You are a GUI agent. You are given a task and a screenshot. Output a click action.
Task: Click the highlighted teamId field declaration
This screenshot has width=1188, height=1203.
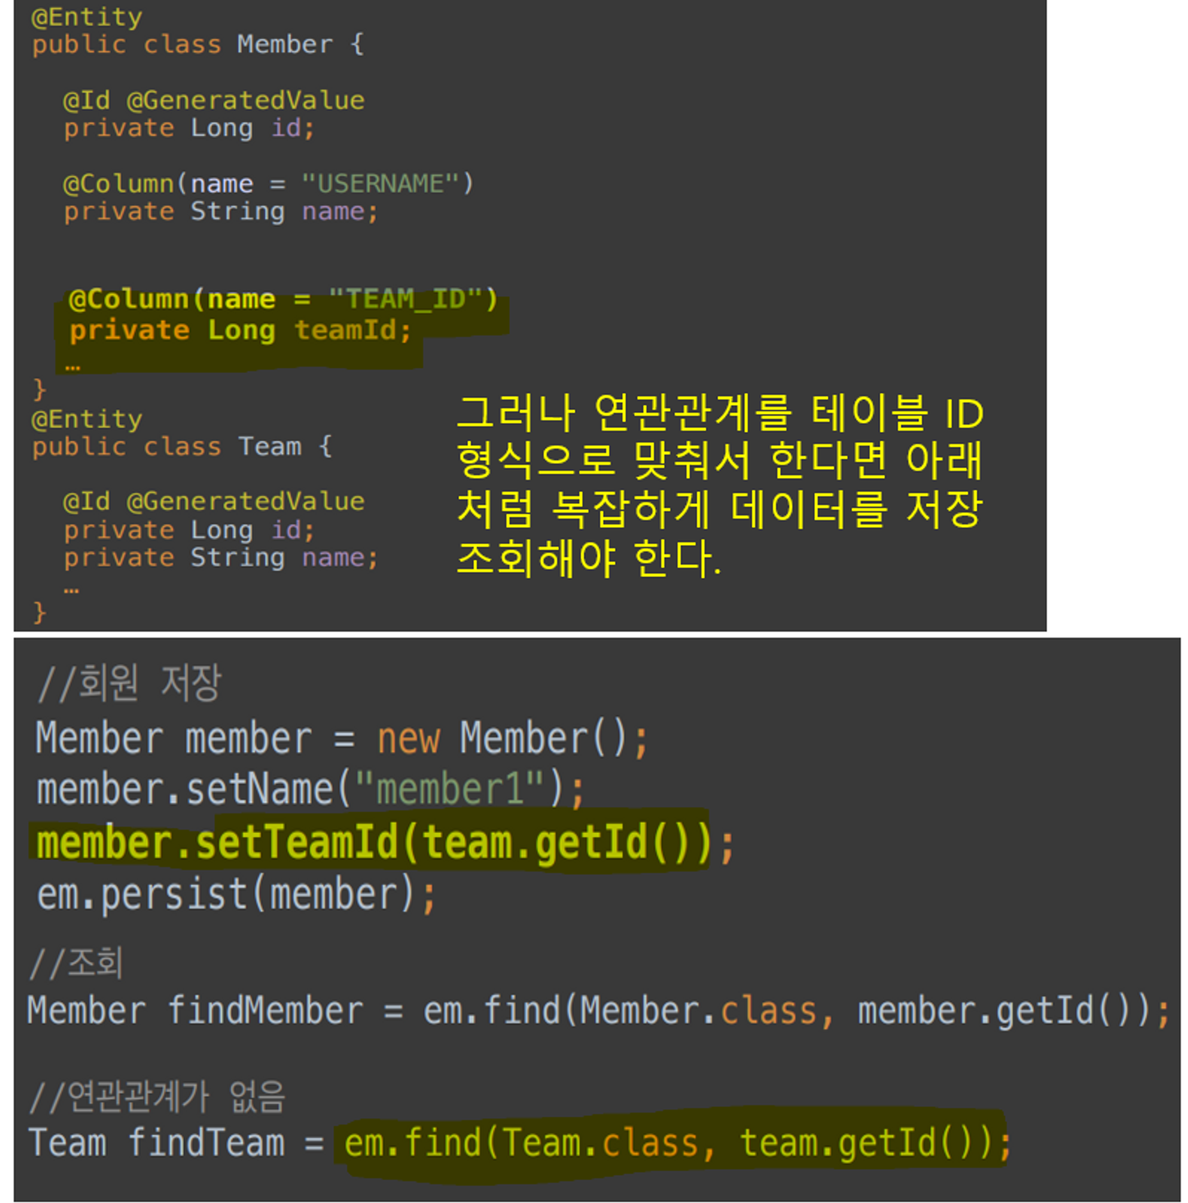click(240, 330)
